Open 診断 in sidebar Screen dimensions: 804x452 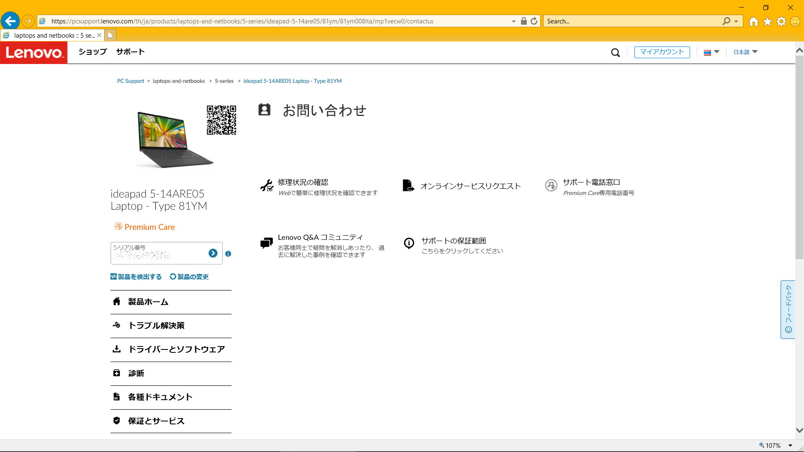[171, 373]
